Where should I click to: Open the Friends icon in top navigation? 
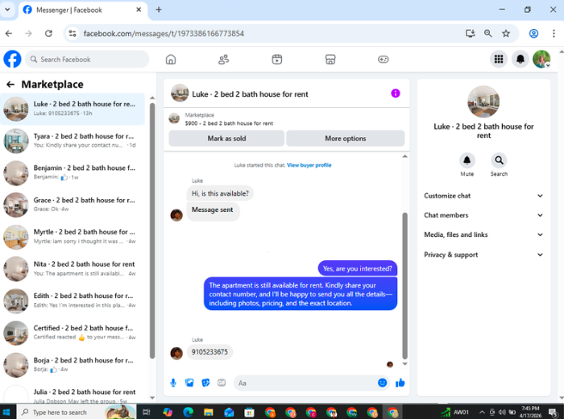tap(224, 60)
